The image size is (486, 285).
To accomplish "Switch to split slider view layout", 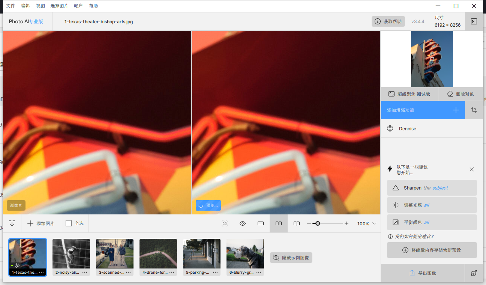I will coord(297,223).
